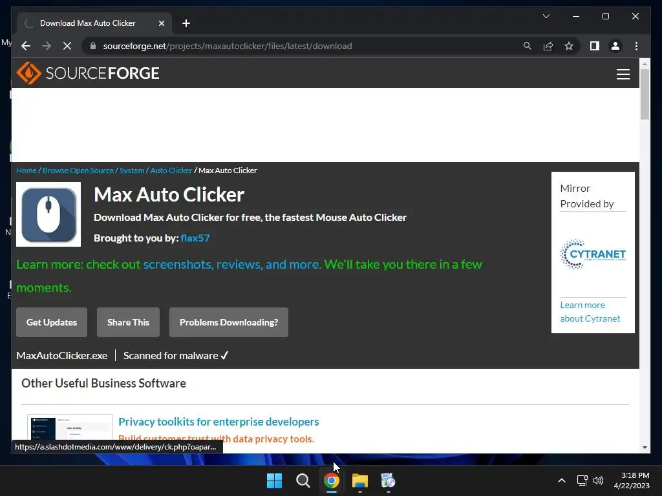Click the Chrome taskbar icon

(332, 480)
